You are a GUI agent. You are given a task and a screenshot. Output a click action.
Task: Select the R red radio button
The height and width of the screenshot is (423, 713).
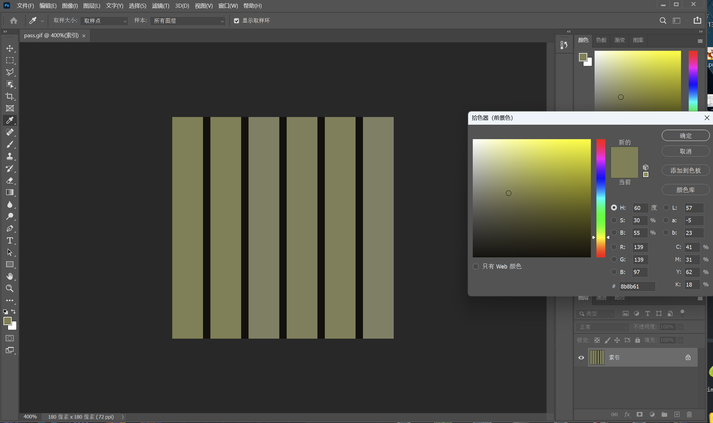tap(614, 247)
